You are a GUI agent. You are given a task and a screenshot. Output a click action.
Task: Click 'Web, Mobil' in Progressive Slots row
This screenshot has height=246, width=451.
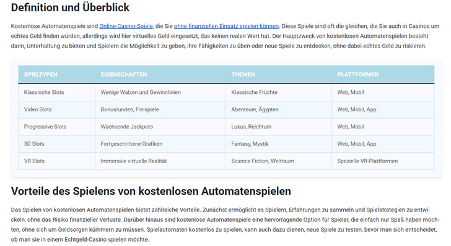(383, 127)
